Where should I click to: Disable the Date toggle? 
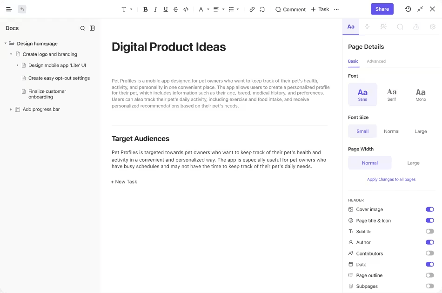pyautogui.click(x=429, y=264)
